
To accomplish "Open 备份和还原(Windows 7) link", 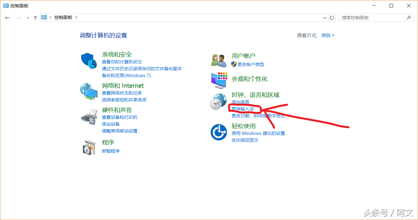I will click(x=126, y=76).
